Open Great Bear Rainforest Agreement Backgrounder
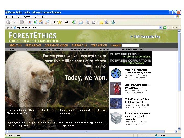 (x=82, y=124)
